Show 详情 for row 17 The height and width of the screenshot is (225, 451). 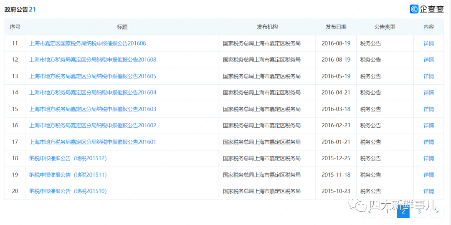tap(428, 142)
